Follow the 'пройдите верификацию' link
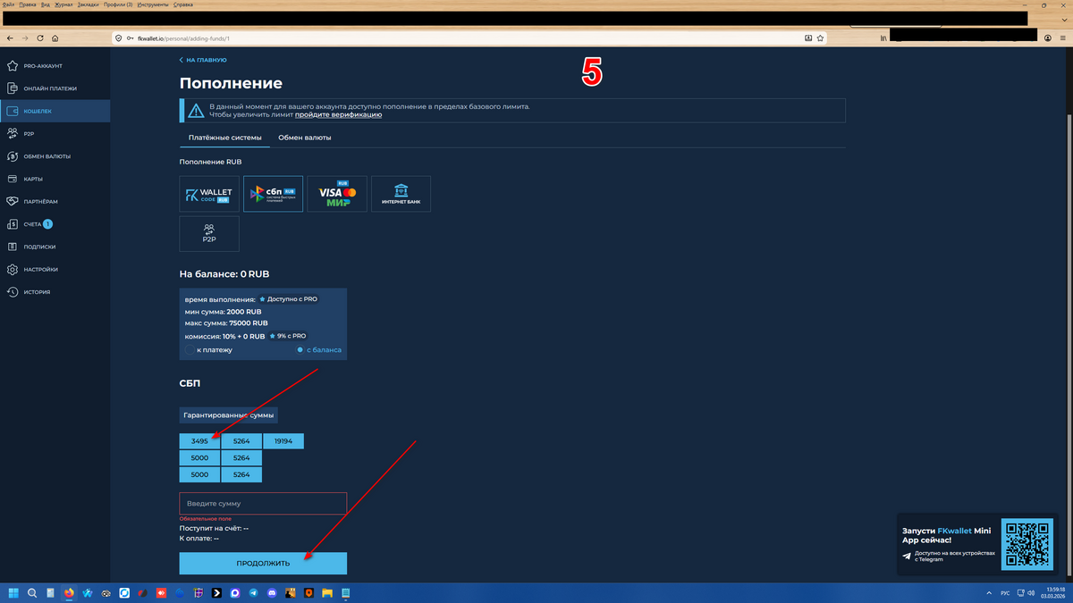 [x=338, y=115]
